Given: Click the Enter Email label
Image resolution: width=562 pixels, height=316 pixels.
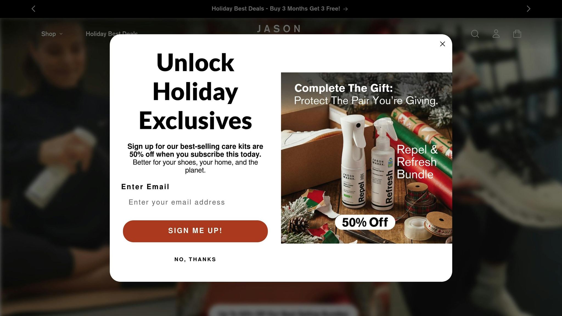Looking at the screenshot, I should tap(145, 187).
